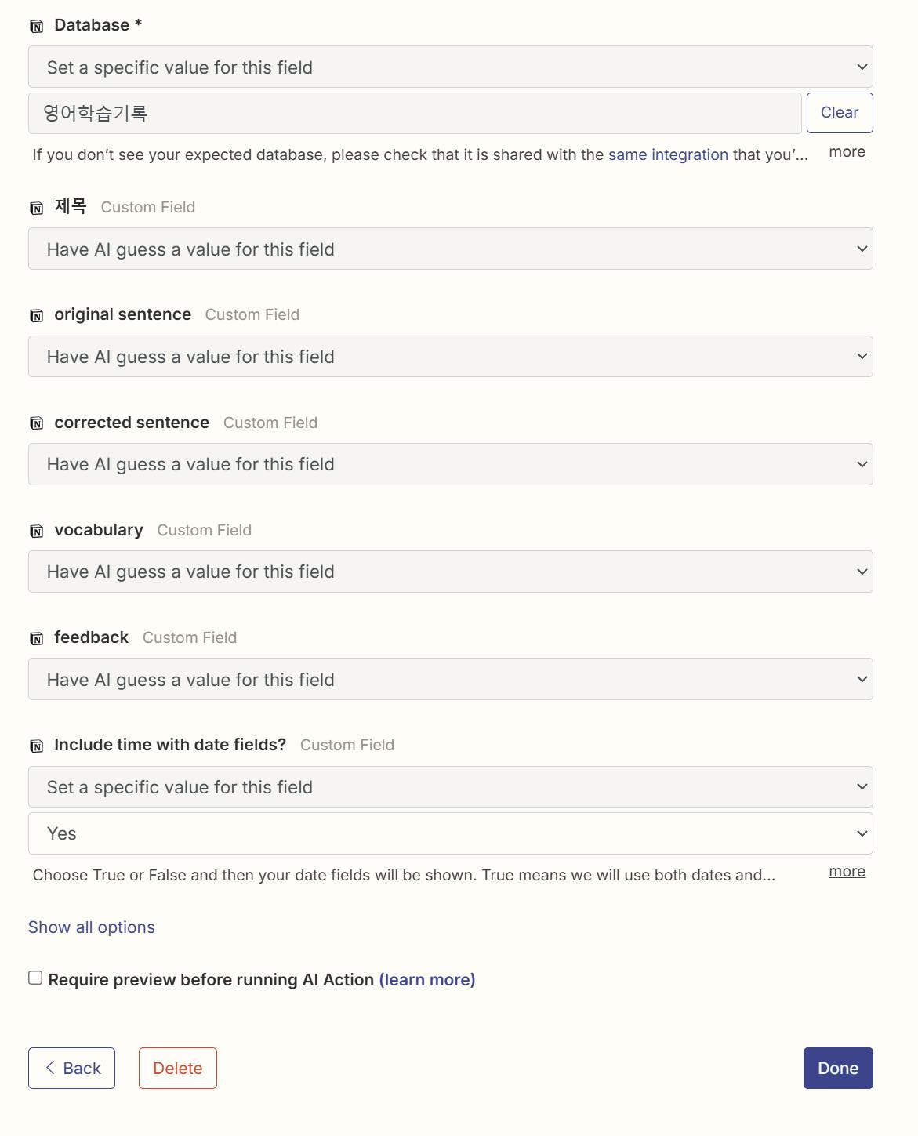Click the Notion icon beside feedback field
This screenshot has width=918, height=1136.
pos(36,638)
